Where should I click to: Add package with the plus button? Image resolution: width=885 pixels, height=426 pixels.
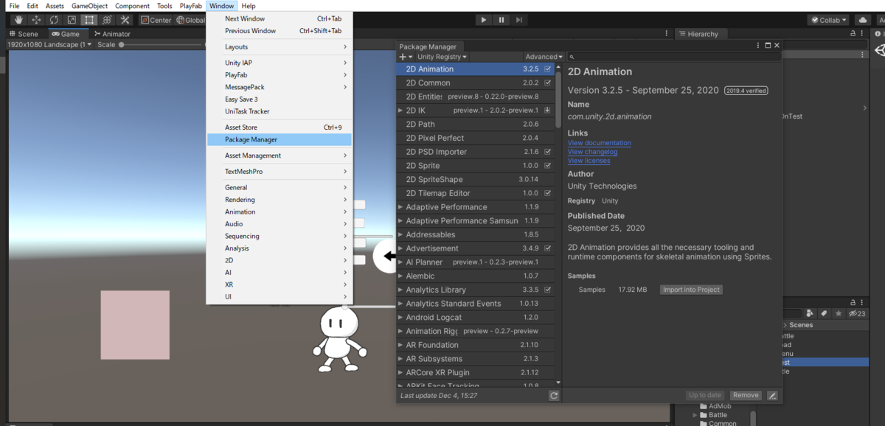pos(404,57)
